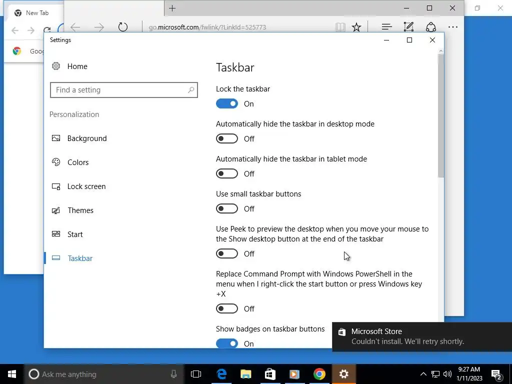Image resolution: width=512 pixels, height=384 pixels.
Task: Open the Microsoft Store notification toast
Action: coord(422,336)
